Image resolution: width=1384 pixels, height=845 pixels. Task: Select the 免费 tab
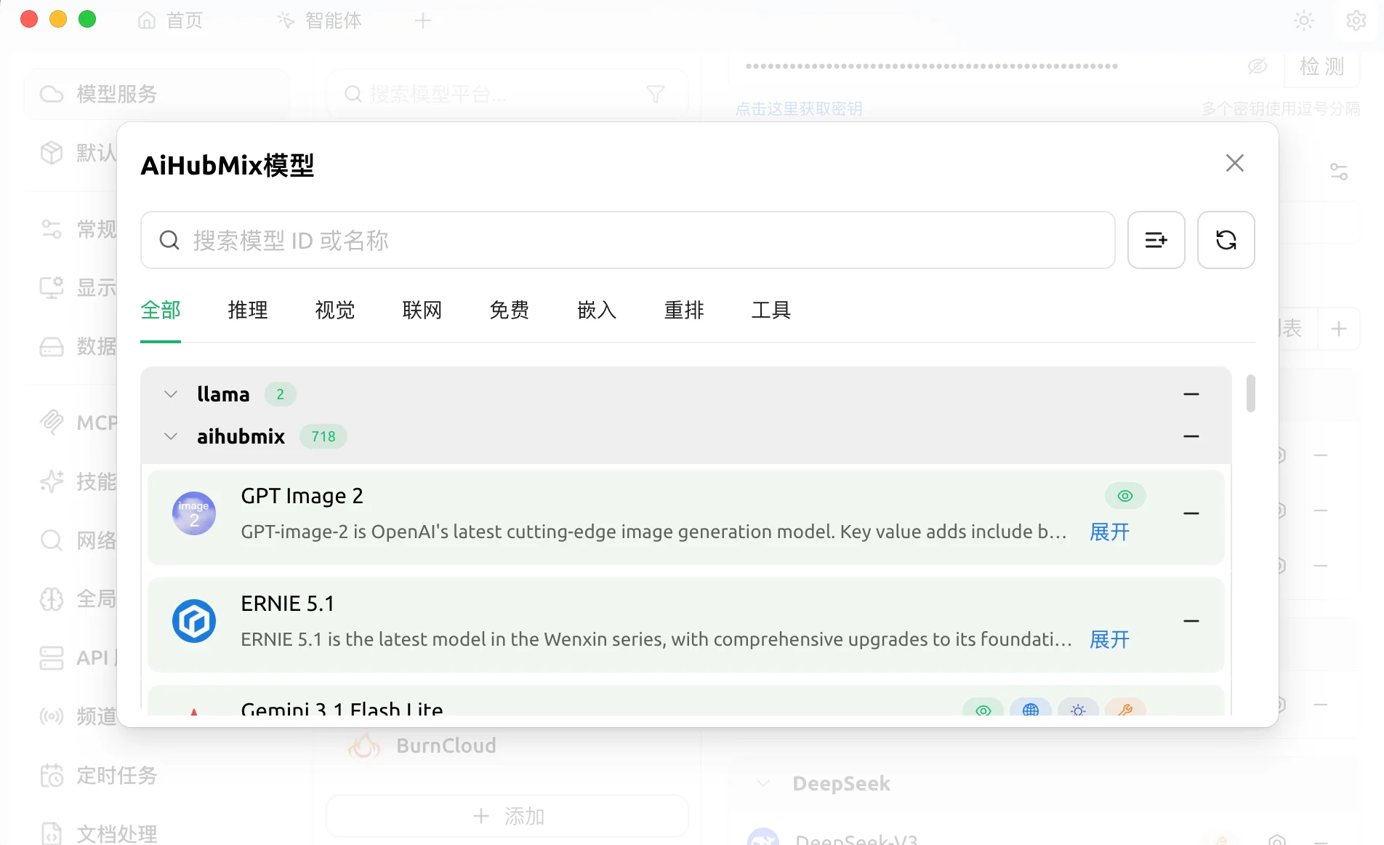(510, 311)
